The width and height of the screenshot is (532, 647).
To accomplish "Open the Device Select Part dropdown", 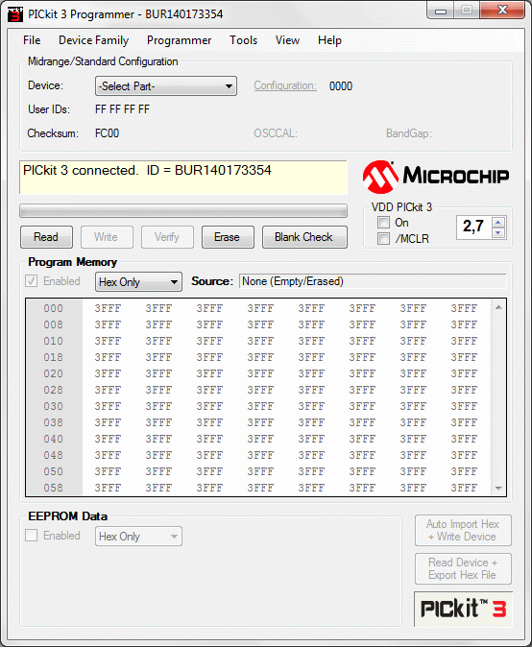I will (x=166, y=85).
